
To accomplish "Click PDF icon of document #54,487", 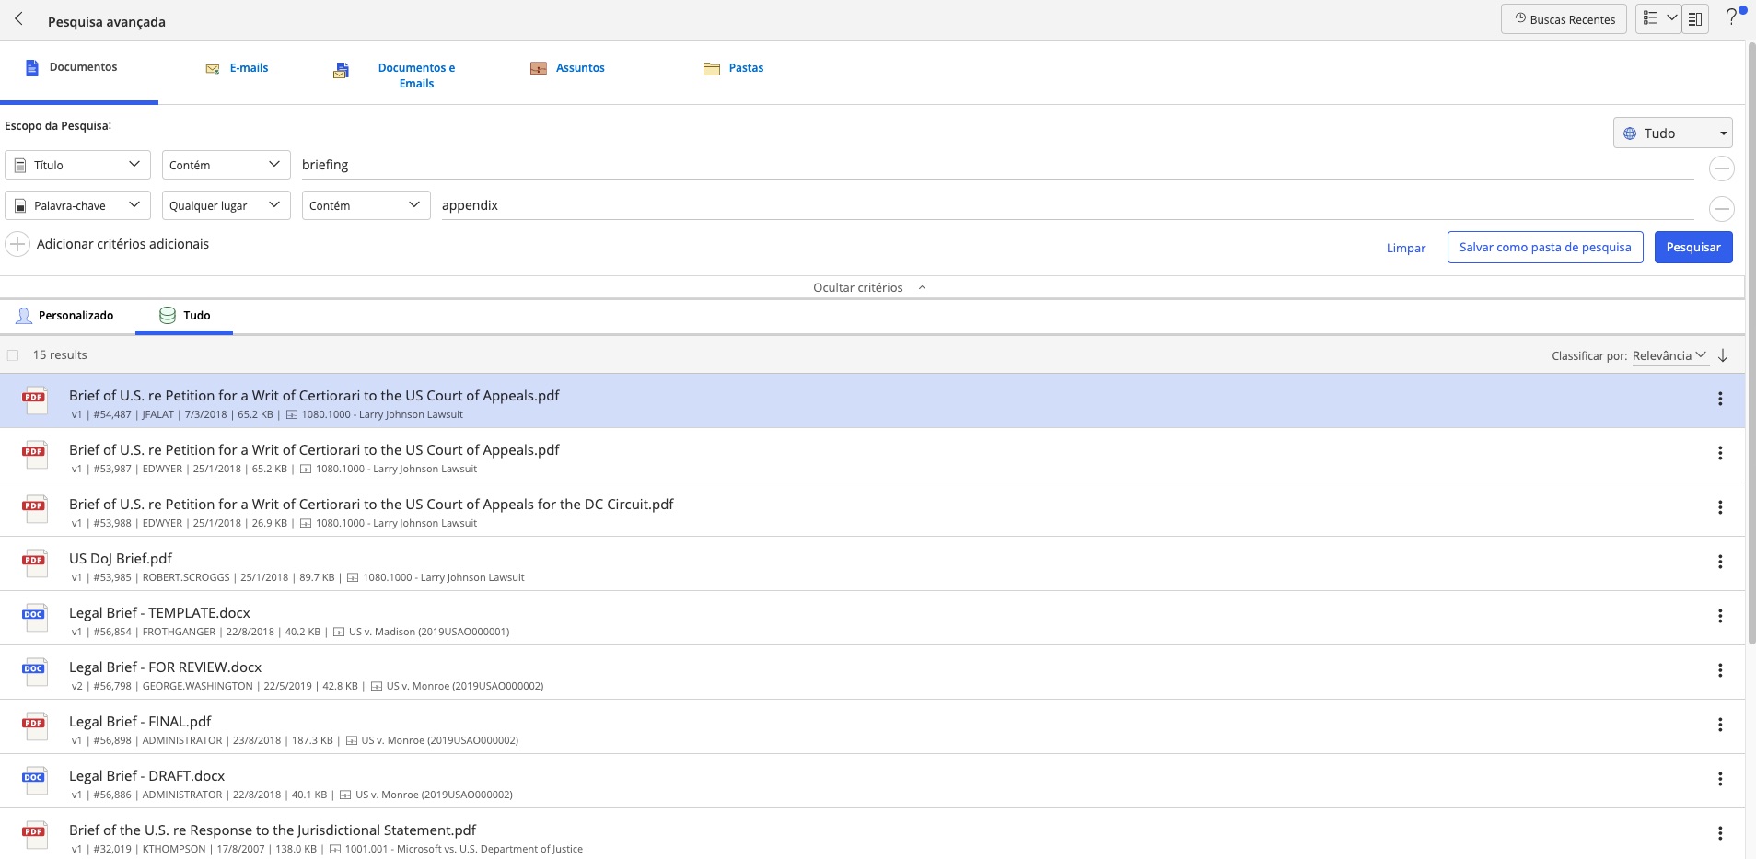I will (x=35, y=400).
